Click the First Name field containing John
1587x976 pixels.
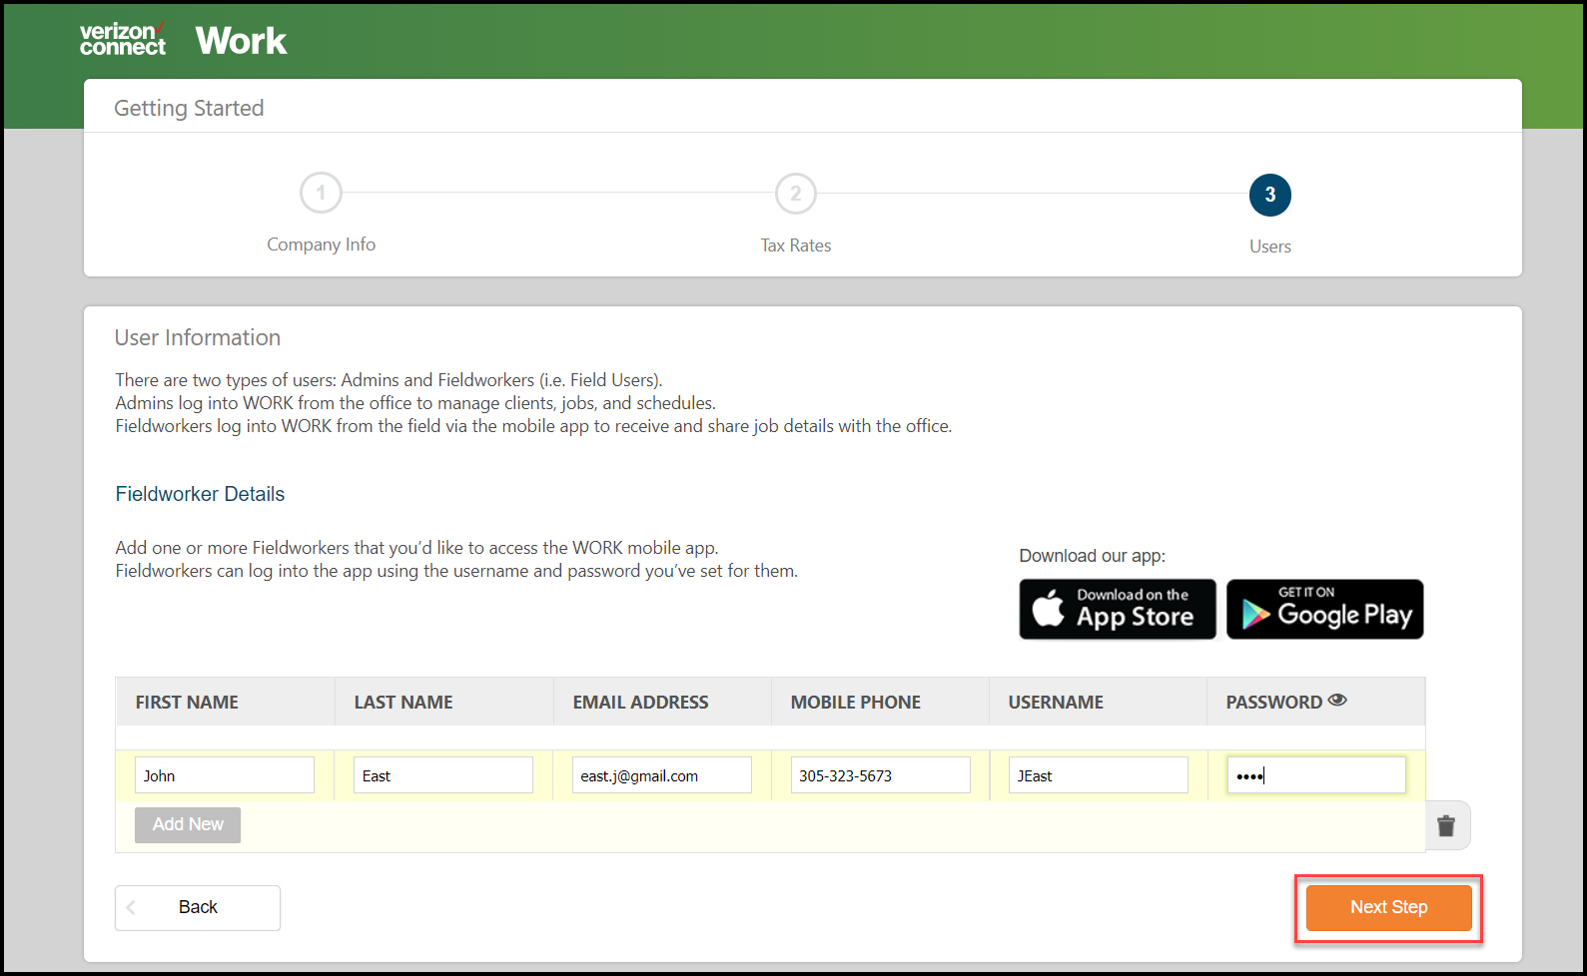[x=225, y=775]
